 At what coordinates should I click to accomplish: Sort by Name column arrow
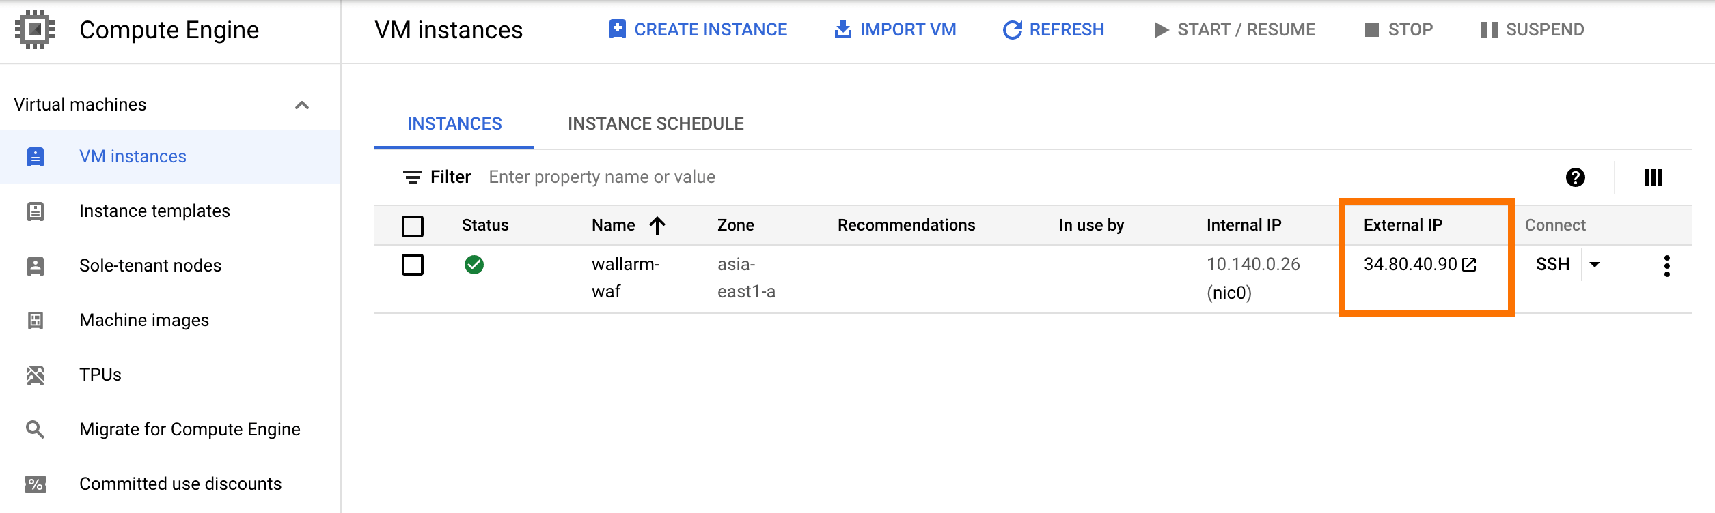coord(657,225)
